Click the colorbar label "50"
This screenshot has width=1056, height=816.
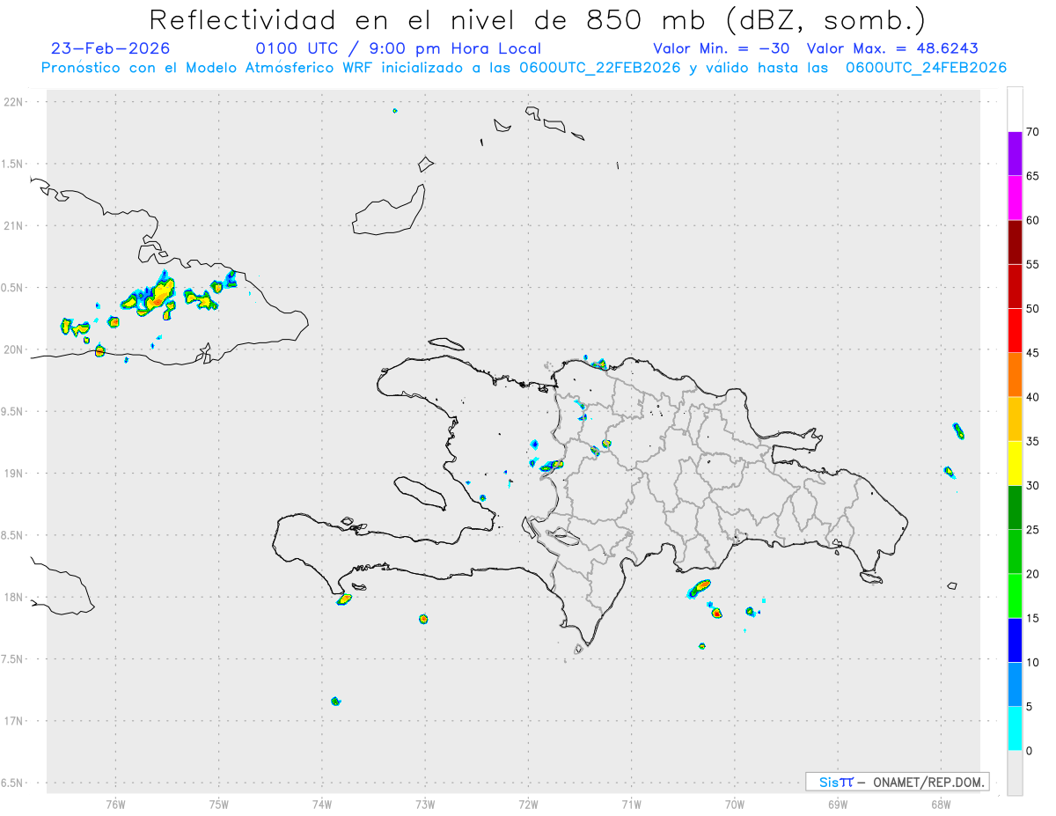coord(1032,309)
